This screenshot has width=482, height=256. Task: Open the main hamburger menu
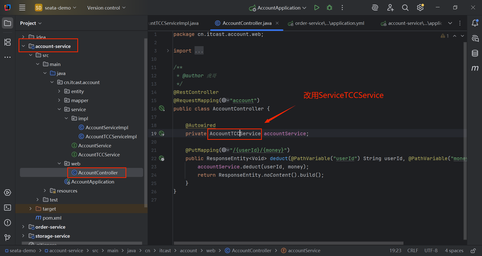pos(22,8)
